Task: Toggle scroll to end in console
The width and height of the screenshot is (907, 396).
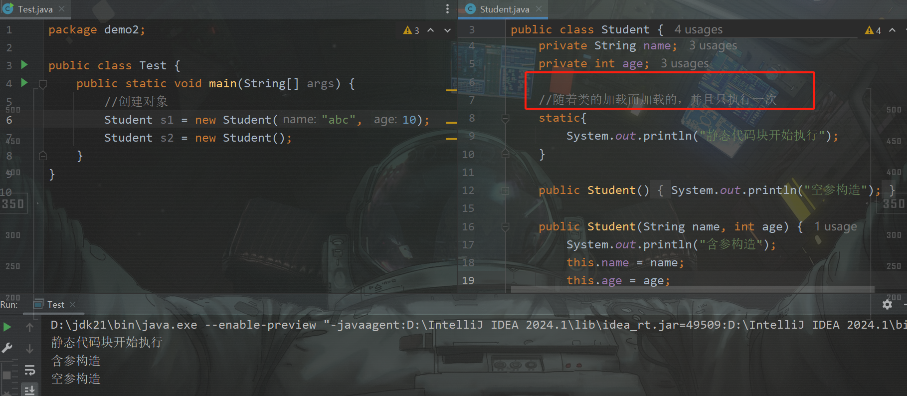Action: click(x=29, y=390)
